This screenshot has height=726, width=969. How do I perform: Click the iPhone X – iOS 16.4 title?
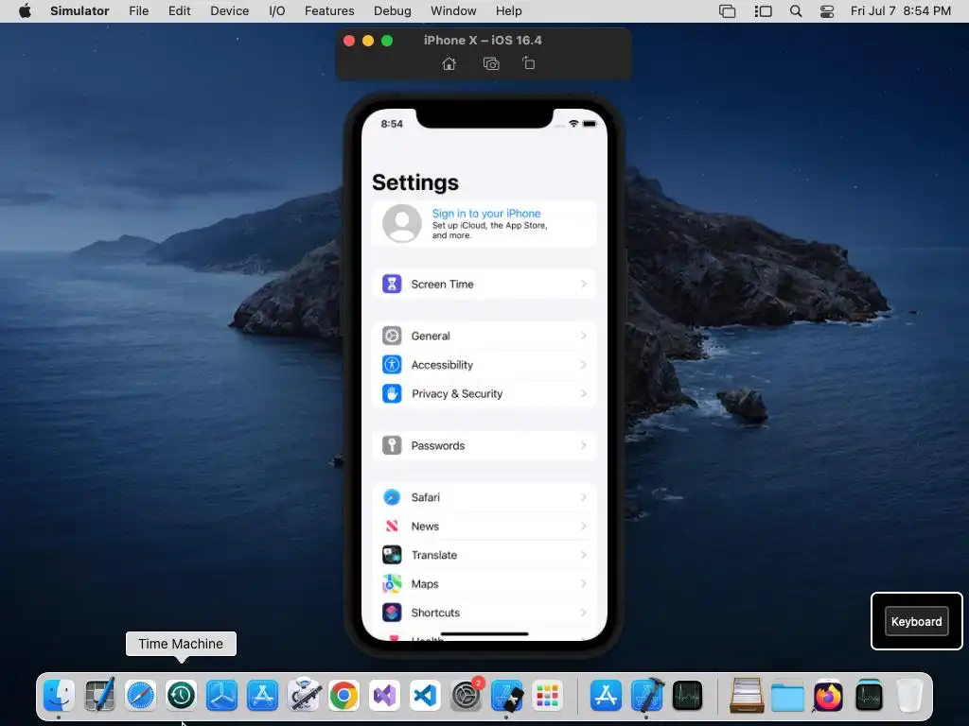pyautogui.click(x=483, y=40)
